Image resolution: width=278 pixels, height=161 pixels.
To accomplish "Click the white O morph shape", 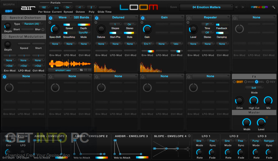I will tap(134, 7).
